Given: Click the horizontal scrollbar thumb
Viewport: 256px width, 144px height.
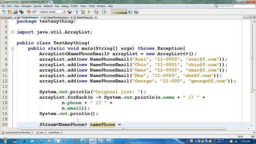Looking at the screenshot, I should 123,129.
